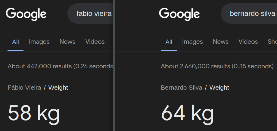Open Videos tab in left search results
The image size is (277, 131).
click(95, 42)
